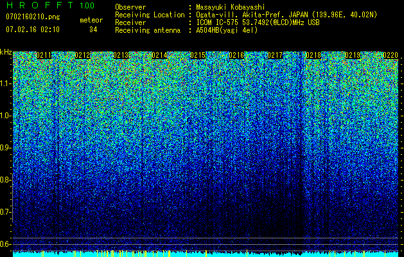404x257 pixels.
Task: Click the 0215 time marker label
Action: pyautogui.click(x=198, y=55)
